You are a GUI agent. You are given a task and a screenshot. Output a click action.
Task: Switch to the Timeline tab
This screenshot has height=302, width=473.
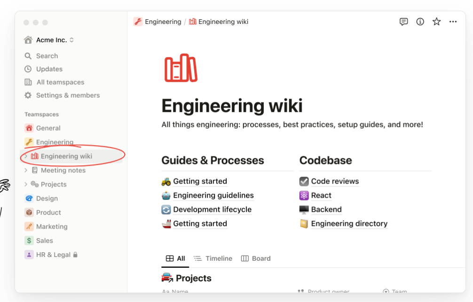click(x=213, y=258)
